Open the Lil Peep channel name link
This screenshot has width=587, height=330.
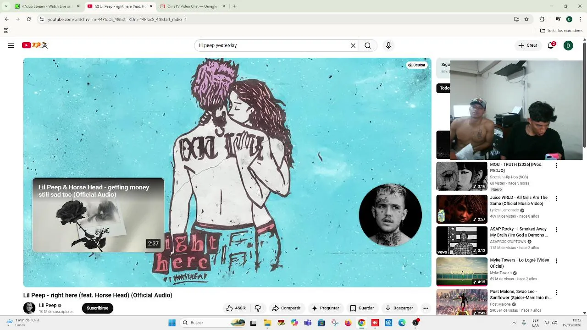pyautogui.click(x=48, y=305)
